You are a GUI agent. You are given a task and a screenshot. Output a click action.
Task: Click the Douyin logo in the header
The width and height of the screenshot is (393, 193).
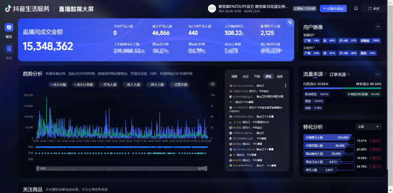point(8,9)
